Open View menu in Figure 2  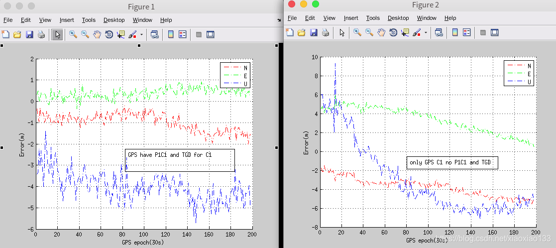[330, 18]
